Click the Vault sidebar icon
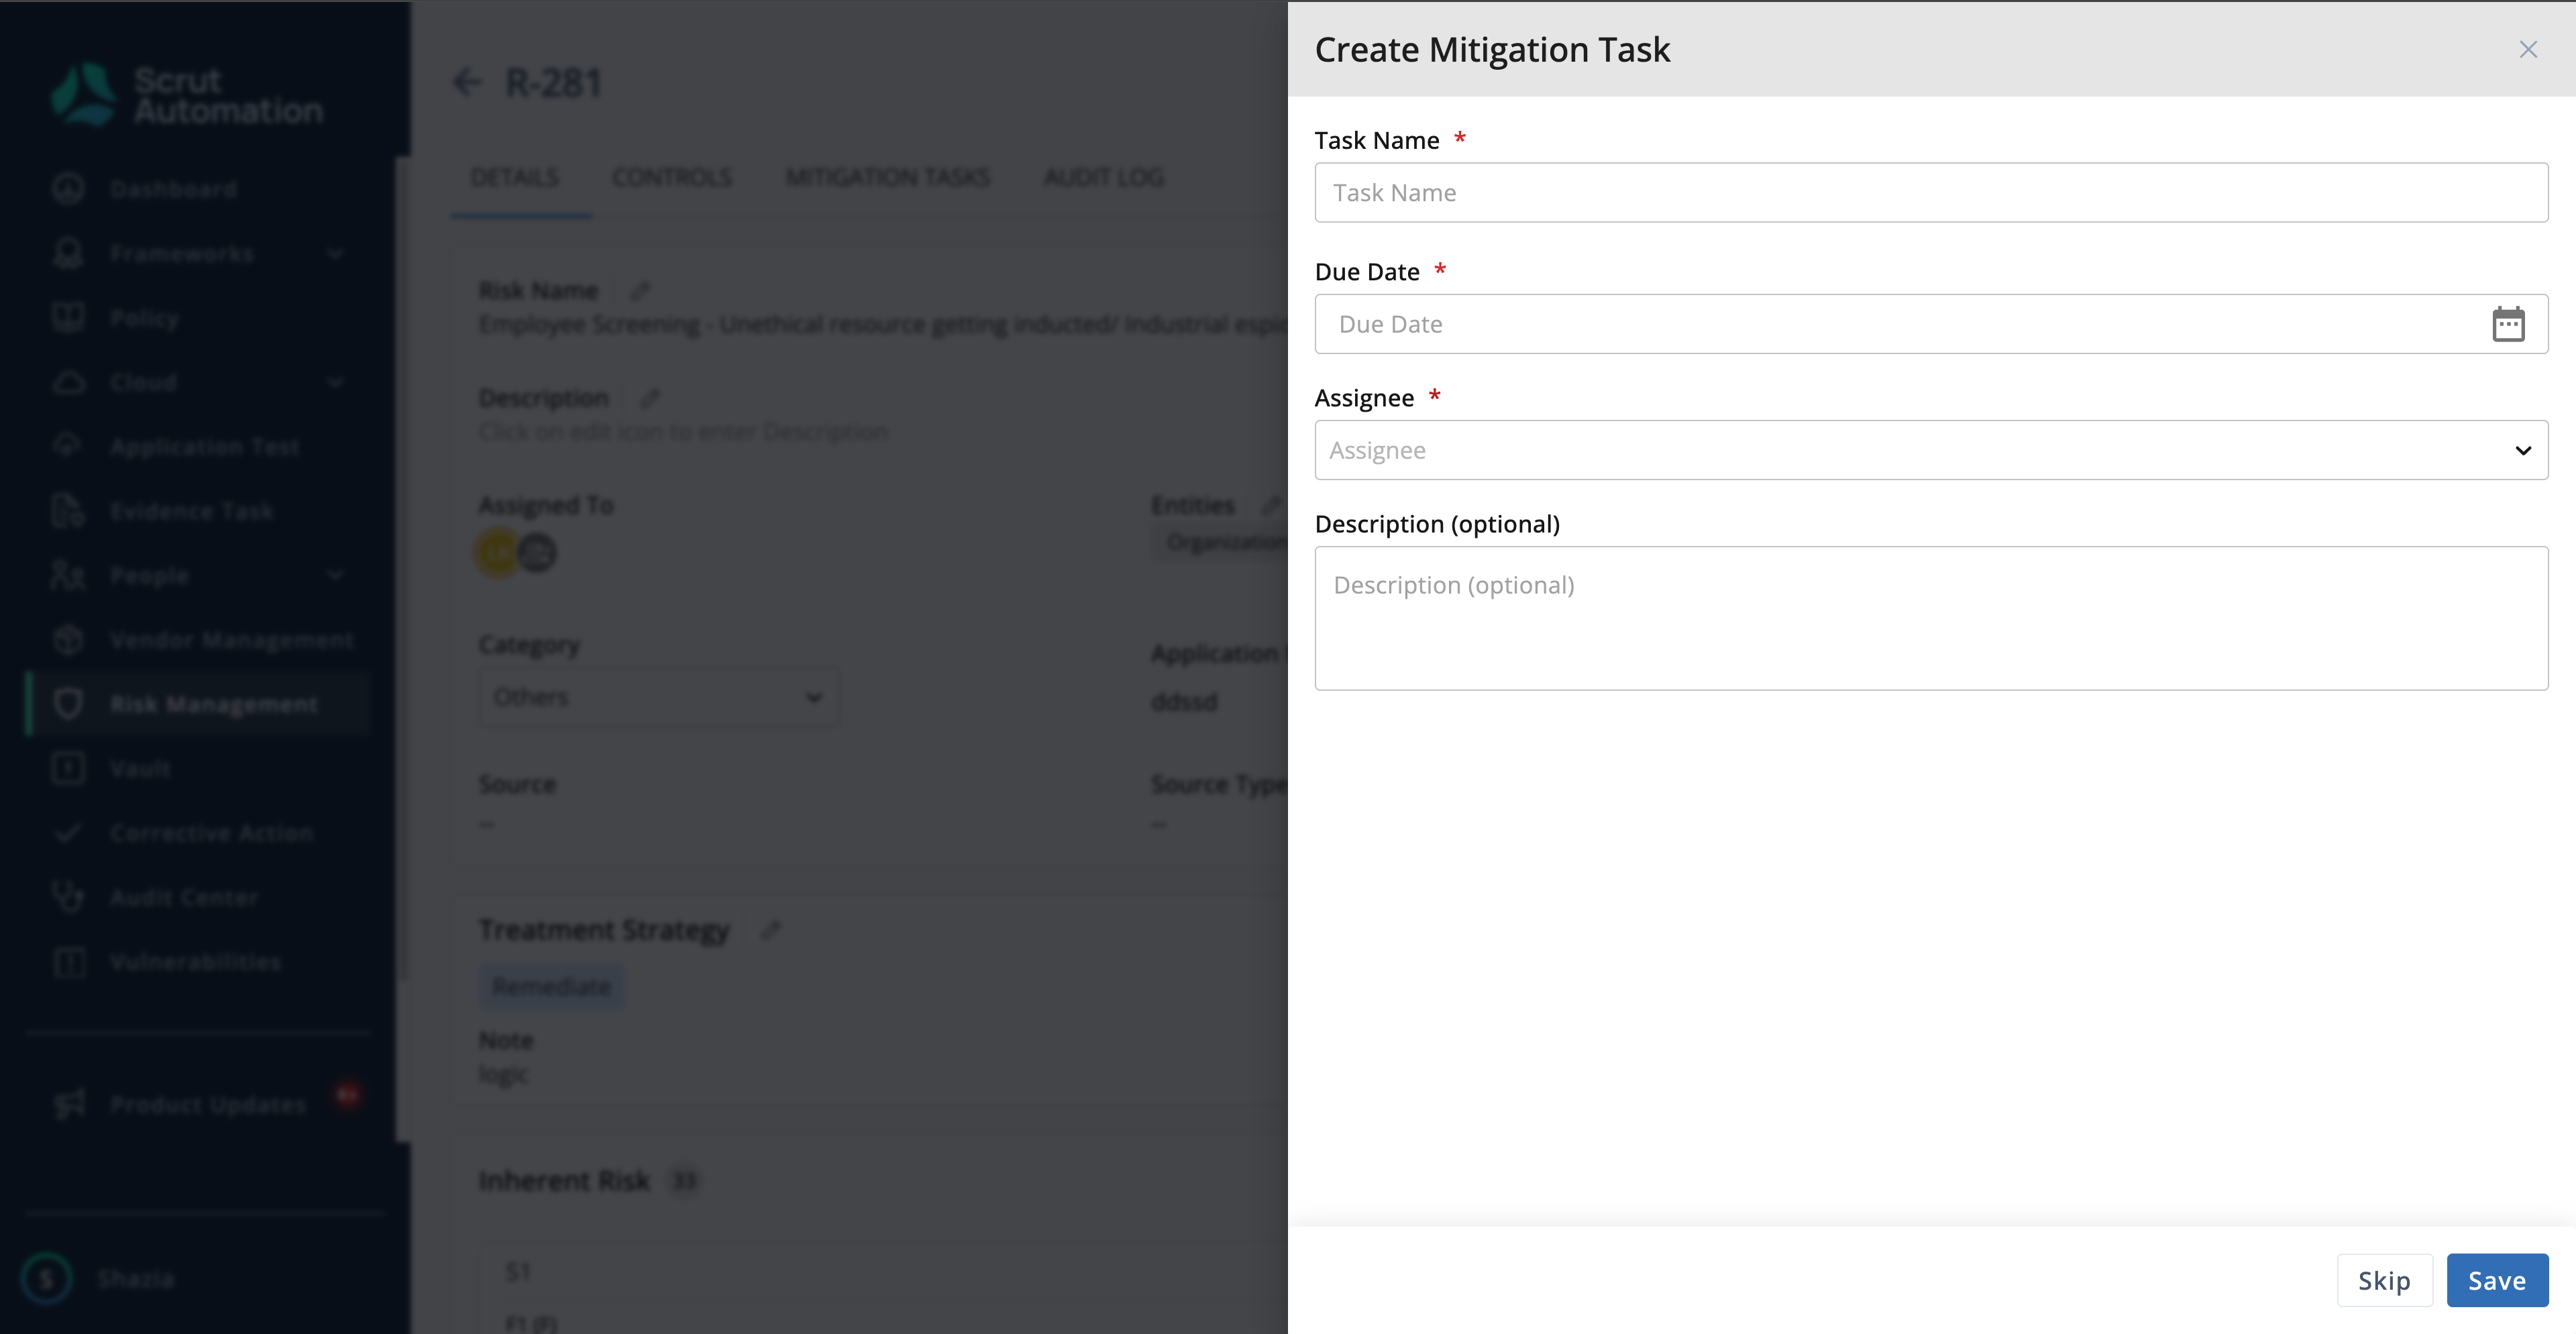 tap(68, 768)
